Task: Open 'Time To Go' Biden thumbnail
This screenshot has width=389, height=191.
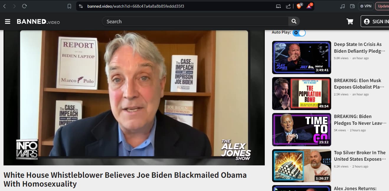Action: 302,129
